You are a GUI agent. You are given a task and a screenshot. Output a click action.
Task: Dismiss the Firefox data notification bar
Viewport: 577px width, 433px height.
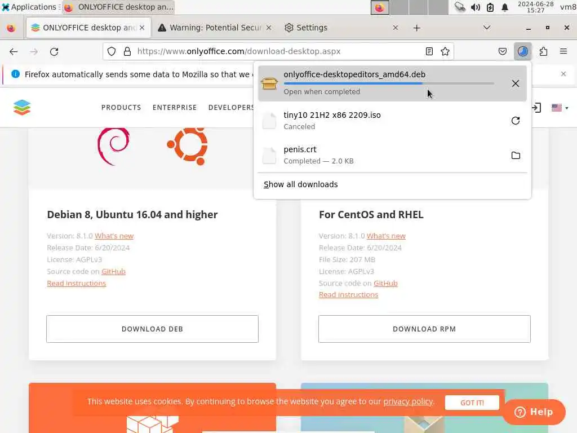563,74
